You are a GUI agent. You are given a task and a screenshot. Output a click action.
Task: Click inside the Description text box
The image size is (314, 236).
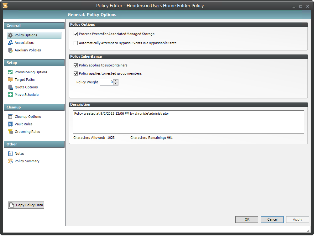coord(188,122)
